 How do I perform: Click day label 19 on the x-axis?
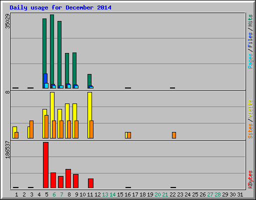click(150, 194)
